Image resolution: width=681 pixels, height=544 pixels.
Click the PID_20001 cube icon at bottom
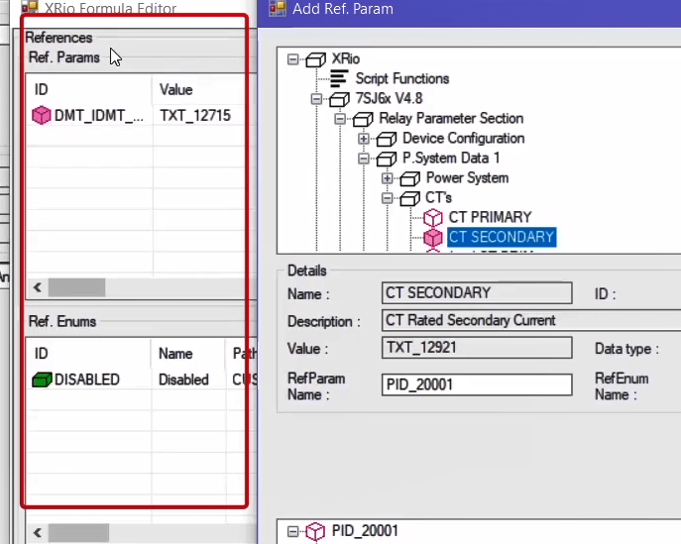[x=315, y=531]
